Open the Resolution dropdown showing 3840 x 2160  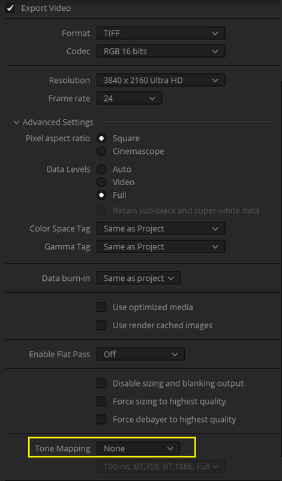(x=161, y=81)
